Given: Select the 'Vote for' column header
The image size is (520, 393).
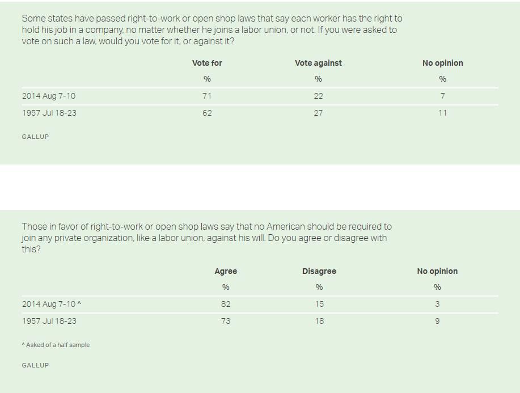Looking at the screenshot, I should (207, 63).
